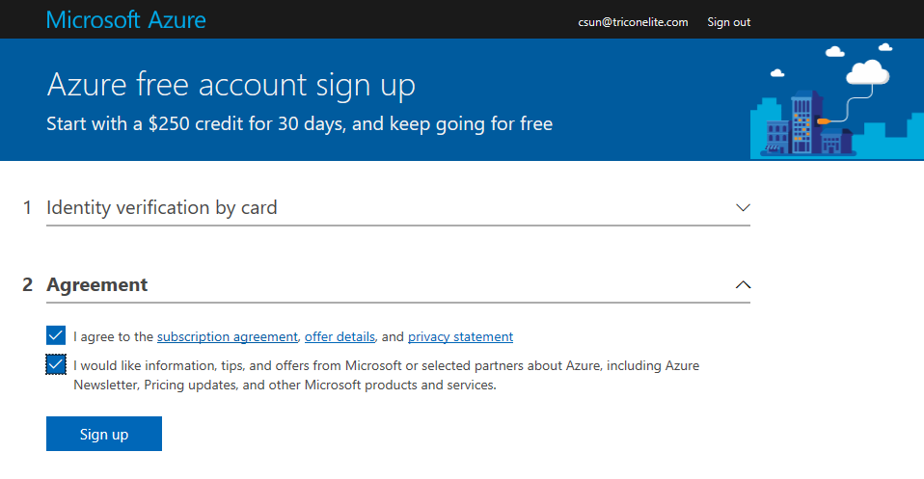
Task: Uncheck the subscription agreement consent checkbox
Action: [x=56, y=335]
